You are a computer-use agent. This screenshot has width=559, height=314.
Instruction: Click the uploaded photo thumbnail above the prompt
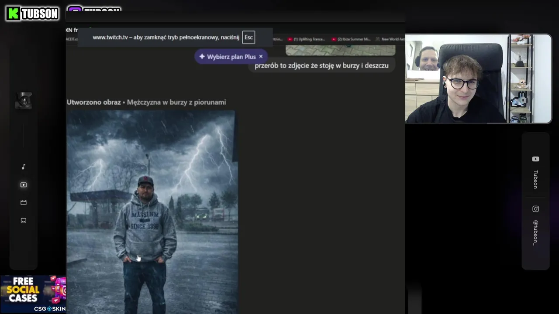click(340, 50)
